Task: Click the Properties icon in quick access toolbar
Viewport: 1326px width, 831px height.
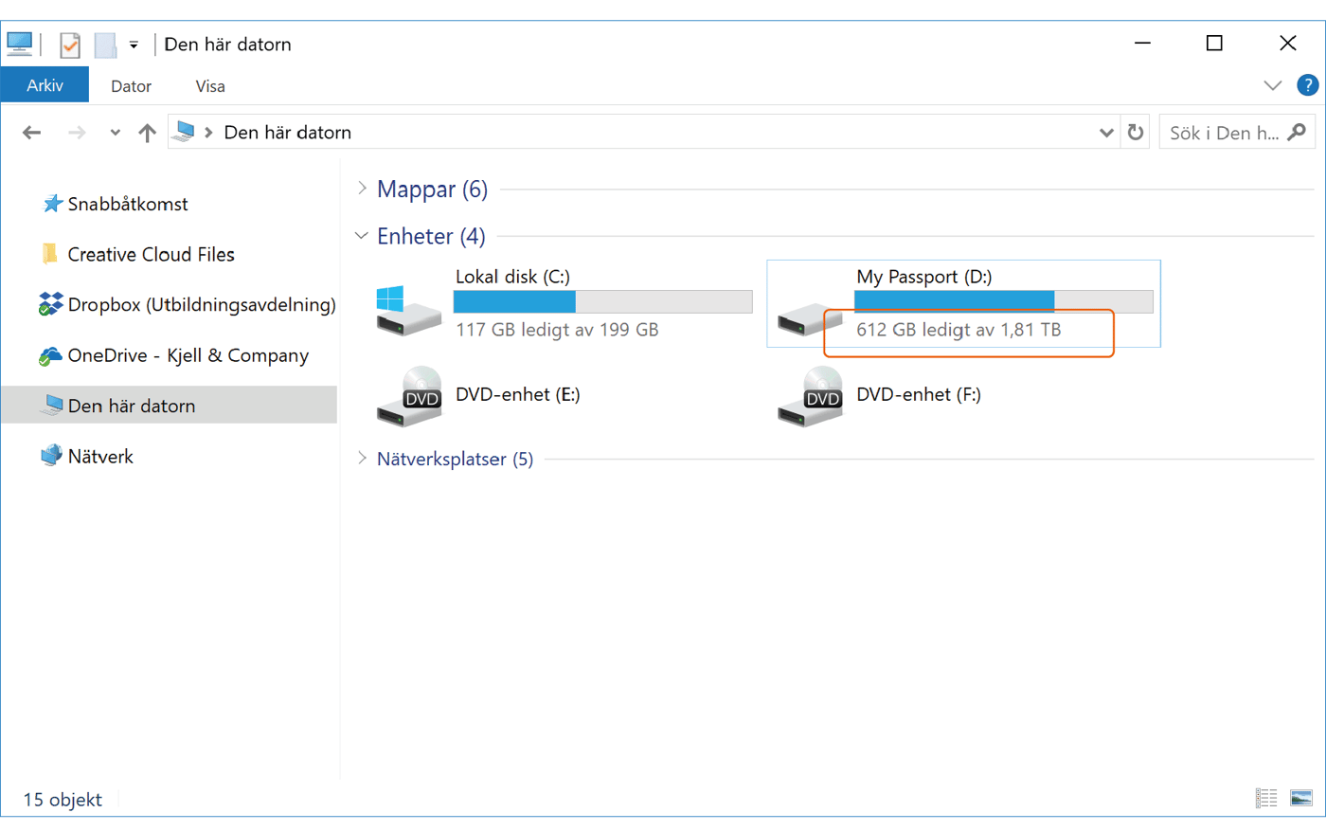Action: [69, 45]
